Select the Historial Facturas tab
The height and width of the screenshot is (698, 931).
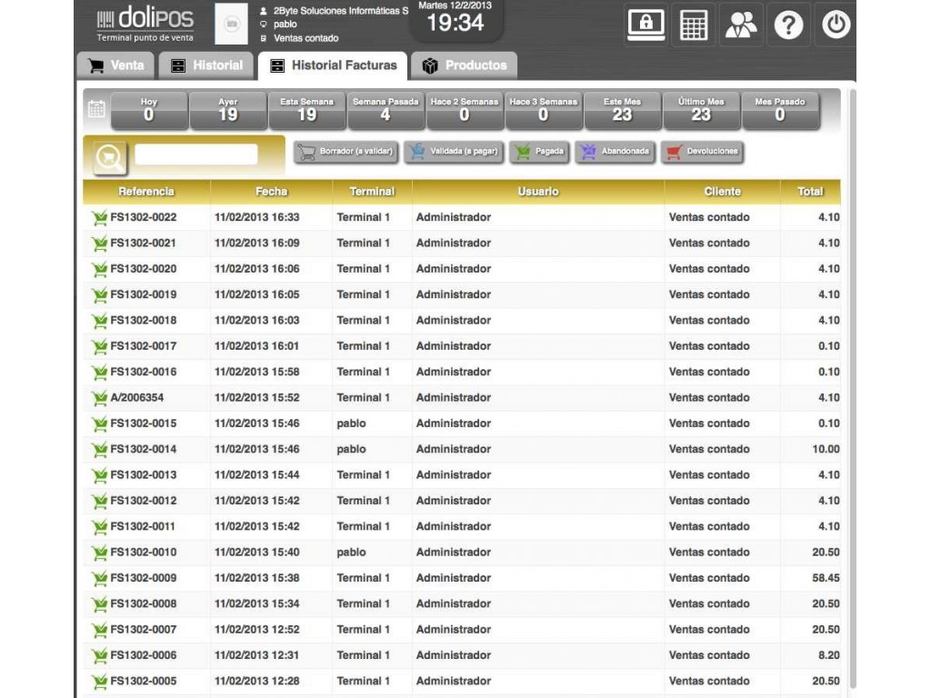(x=333, y=65)
